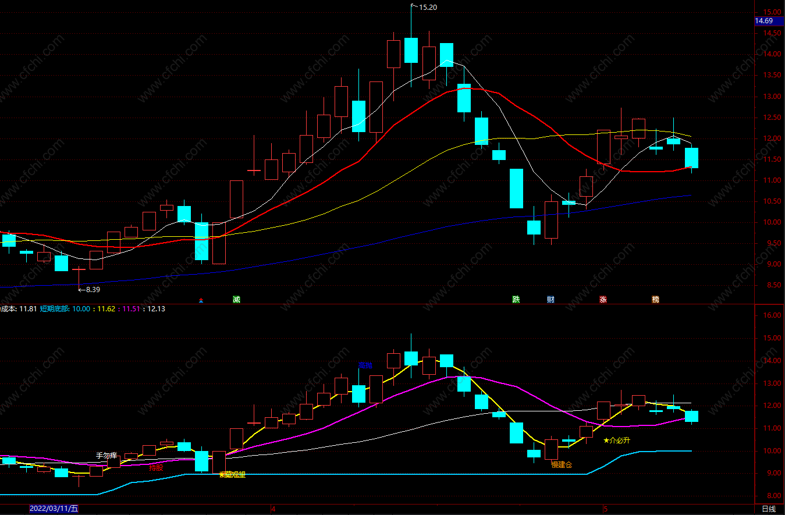Click the red 涨 event marker
The image size is (785, 515).
point(603,300)
